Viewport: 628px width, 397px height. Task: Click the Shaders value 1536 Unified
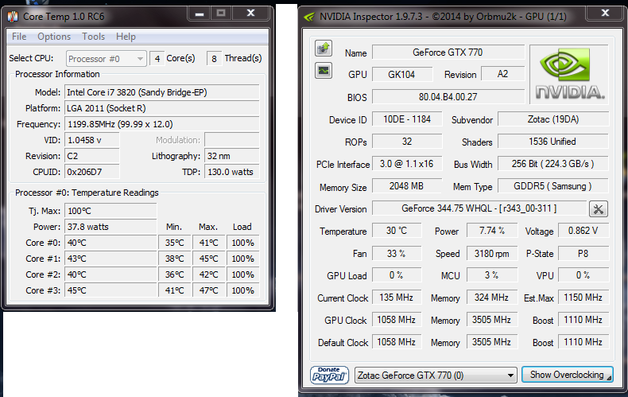pyautogui.click(x=553, y=142)
